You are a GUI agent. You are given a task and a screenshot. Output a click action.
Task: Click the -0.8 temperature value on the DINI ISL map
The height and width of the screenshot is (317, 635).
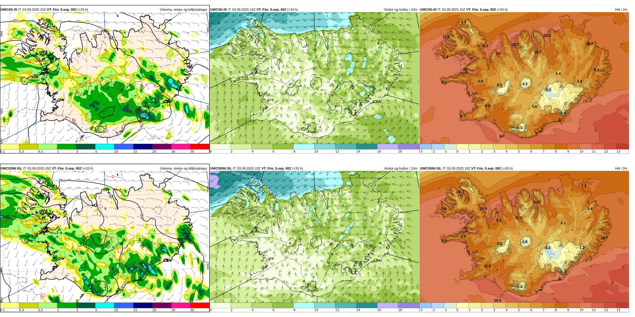coord(519,287)
